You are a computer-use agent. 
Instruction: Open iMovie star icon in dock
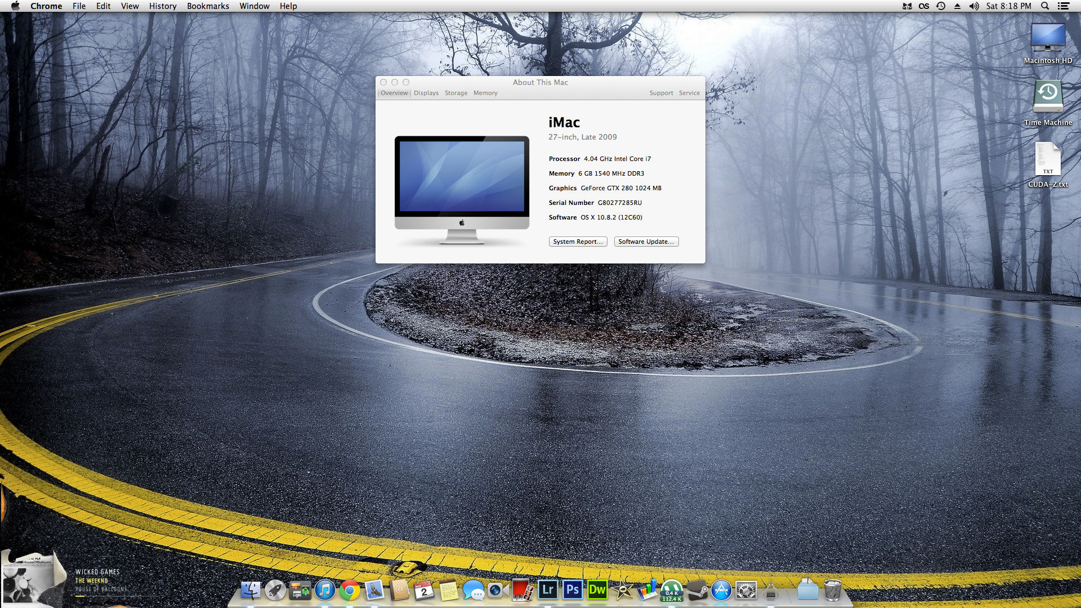coord(622,590)
